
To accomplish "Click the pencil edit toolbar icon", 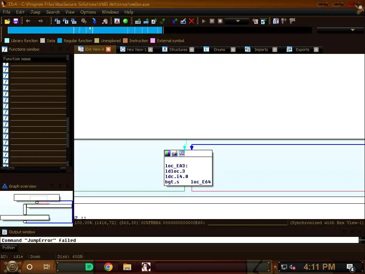I will 183,21.
